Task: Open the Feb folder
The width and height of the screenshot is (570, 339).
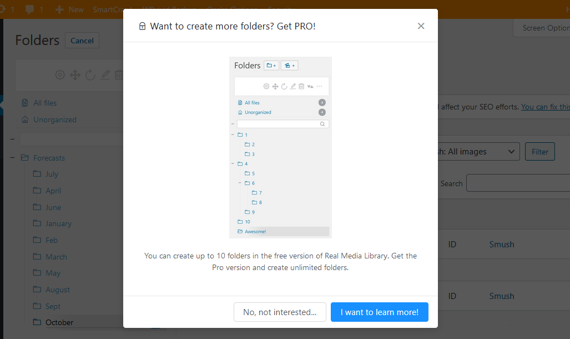Action: (52, 240)
